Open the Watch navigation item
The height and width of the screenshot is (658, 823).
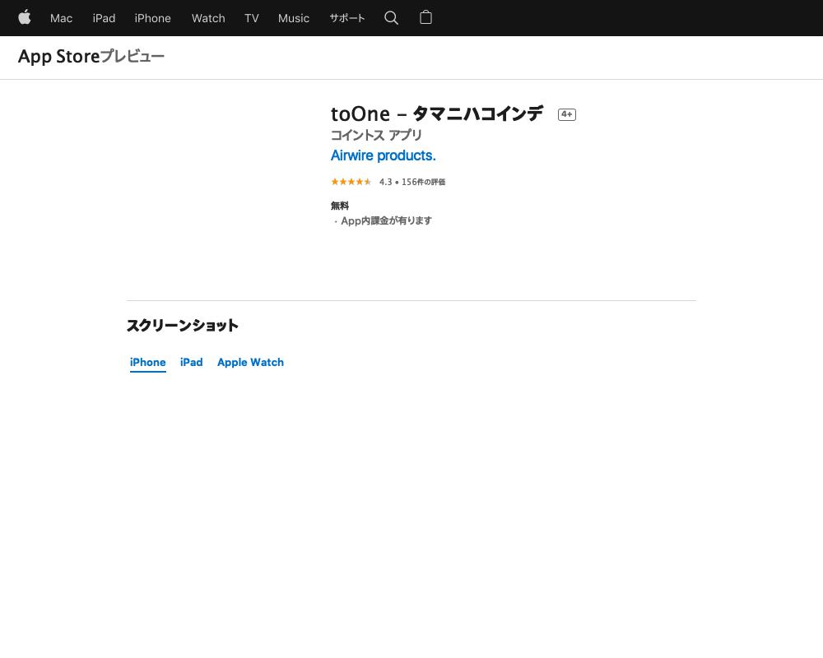208,18
